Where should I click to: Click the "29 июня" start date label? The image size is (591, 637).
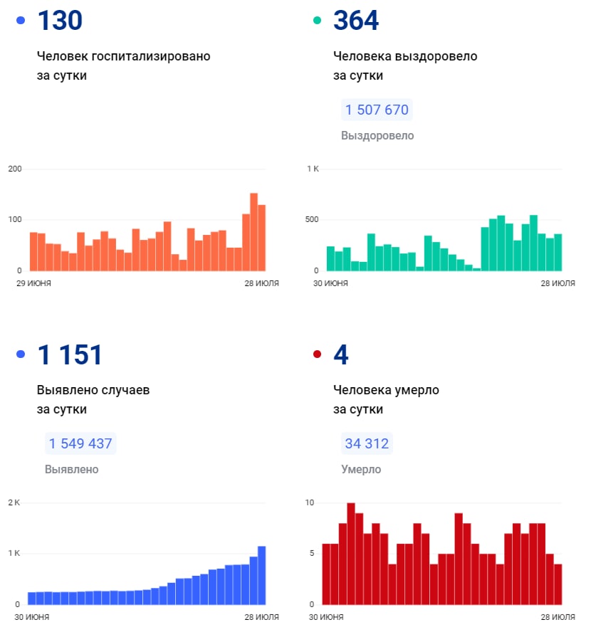pos(33,283)
